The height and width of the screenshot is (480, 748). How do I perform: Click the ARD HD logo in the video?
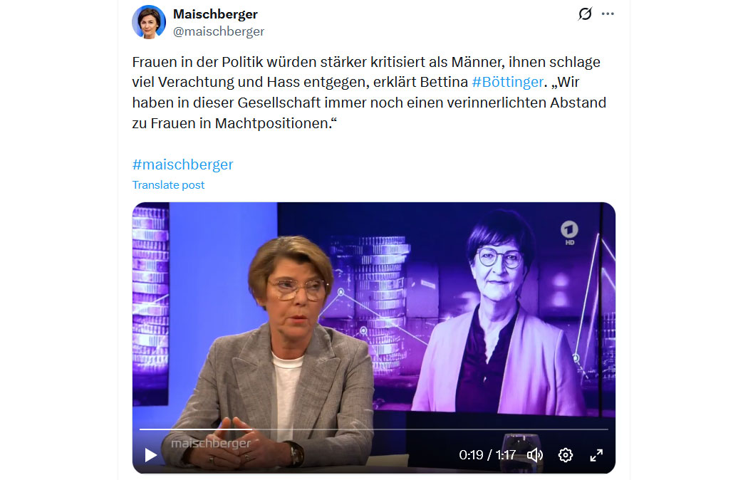click(x=569, y=233)
